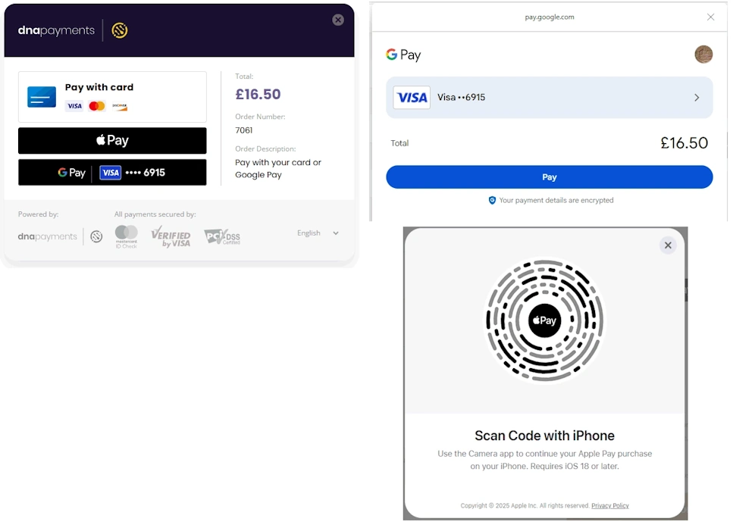
Task: Close the DNA Payments dialog
Action: [x=338, y=20]
